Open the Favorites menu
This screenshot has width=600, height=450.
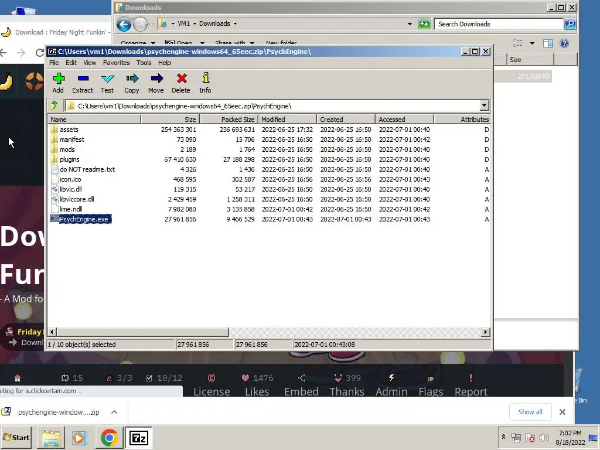point(117,63)
